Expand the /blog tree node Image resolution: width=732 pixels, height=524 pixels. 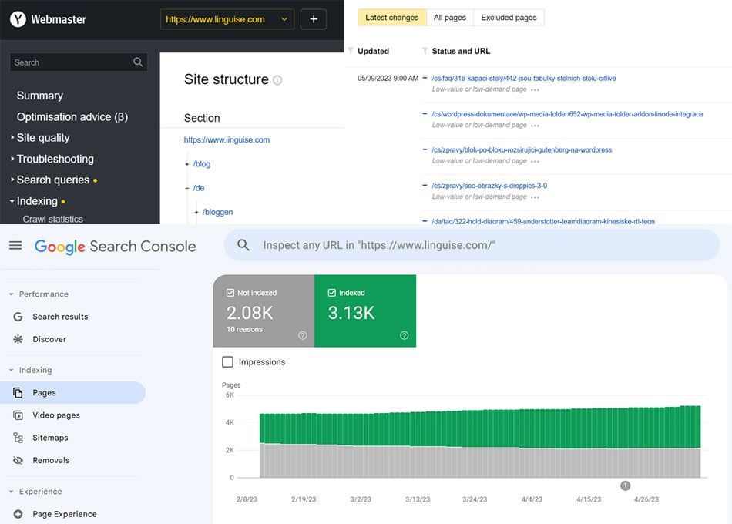186,164
